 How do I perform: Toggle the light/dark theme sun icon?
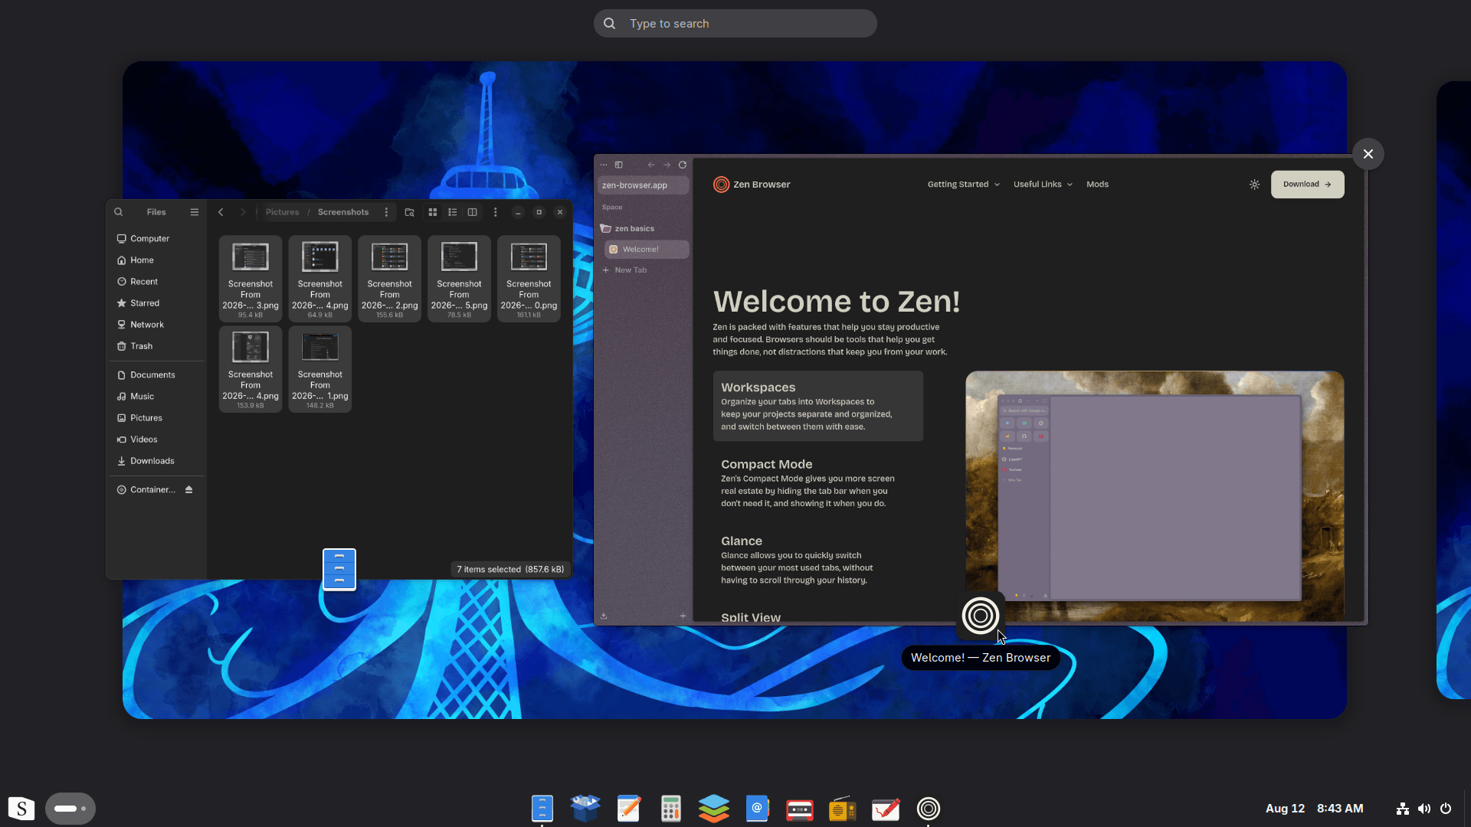point(1254,185)
